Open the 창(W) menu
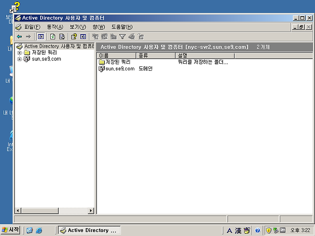Image resolution: width=315 pixels, height=236 pixels. click(98, 27)
